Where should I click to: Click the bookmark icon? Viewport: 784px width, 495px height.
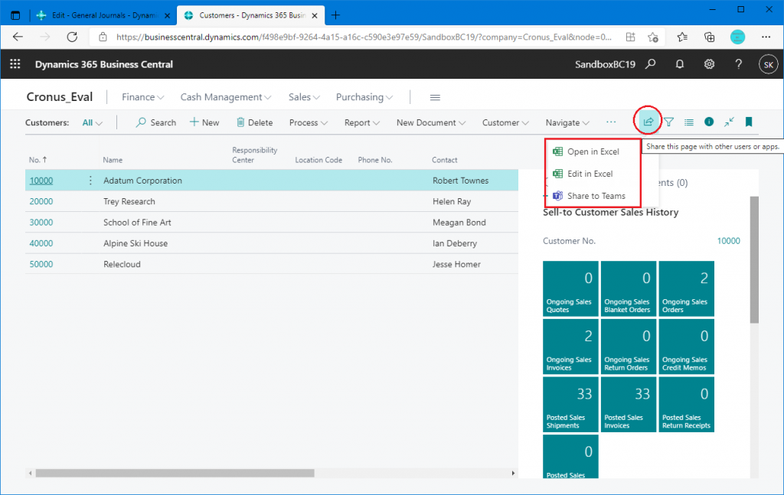[749, 122]
